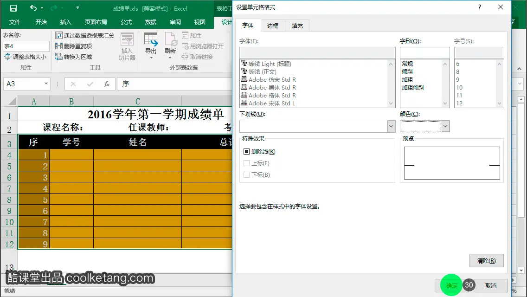Click the 字形 style input field
This screenshot has width=527, height=297.
(425, 53)
